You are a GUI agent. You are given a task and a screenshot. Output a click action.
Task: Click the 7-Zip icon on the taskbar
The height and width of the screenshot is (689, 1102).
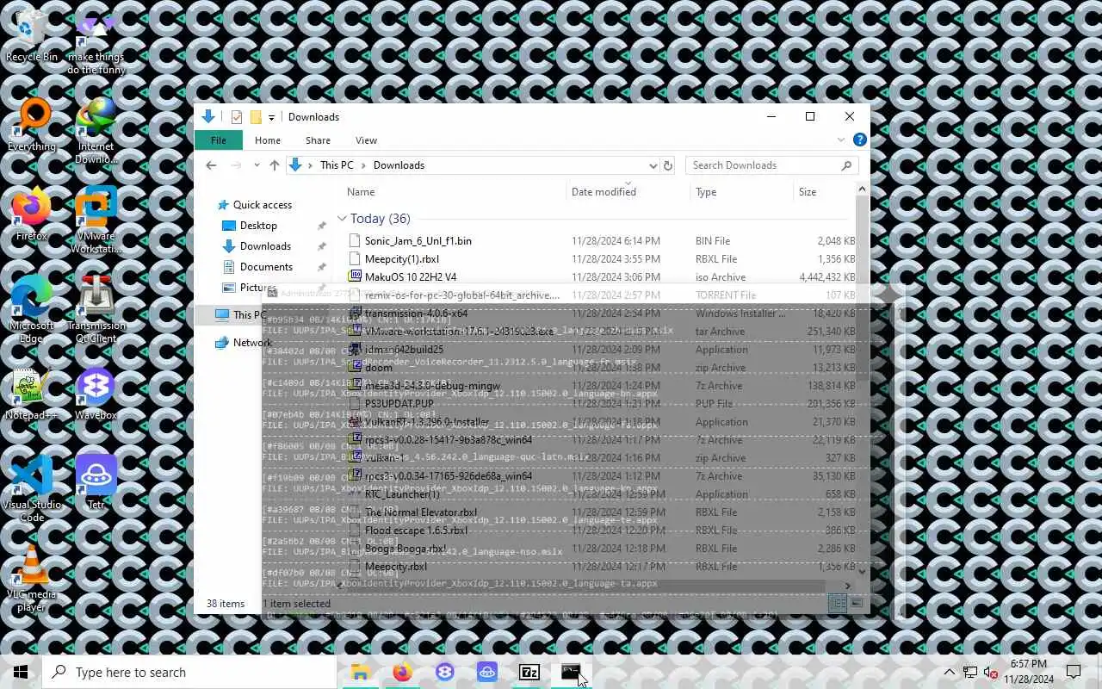(529, 672)
